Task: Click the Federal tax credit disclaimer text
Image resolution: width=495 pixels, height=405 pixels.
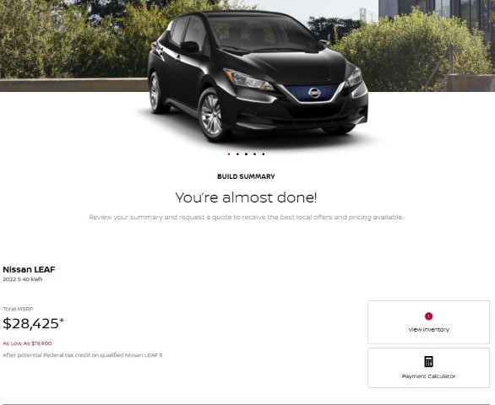Action: coord(83,355)
